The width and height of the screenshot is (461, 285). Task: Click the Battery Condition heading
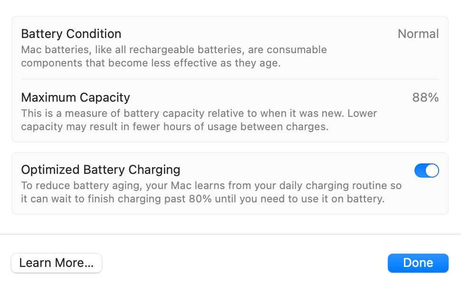click(x=71, y=34)
